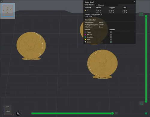Click the 'Seams' option label
This screenshot has width=150, height=117.
[x=89, y=42]
